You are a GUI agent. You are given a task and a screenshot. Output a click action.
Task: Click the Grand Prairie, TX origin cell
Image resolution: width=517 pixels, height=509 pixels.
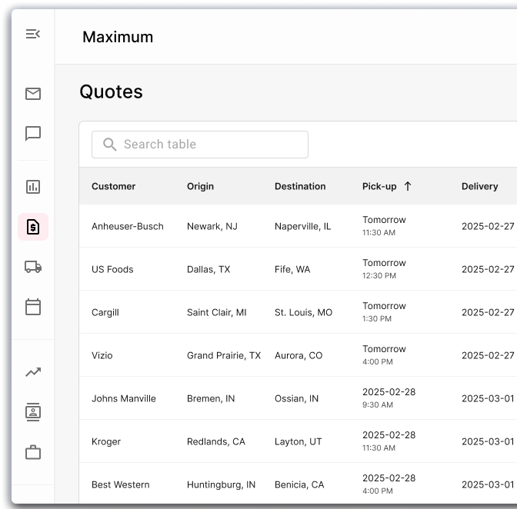pyautogui.click(x=224, y=355)
